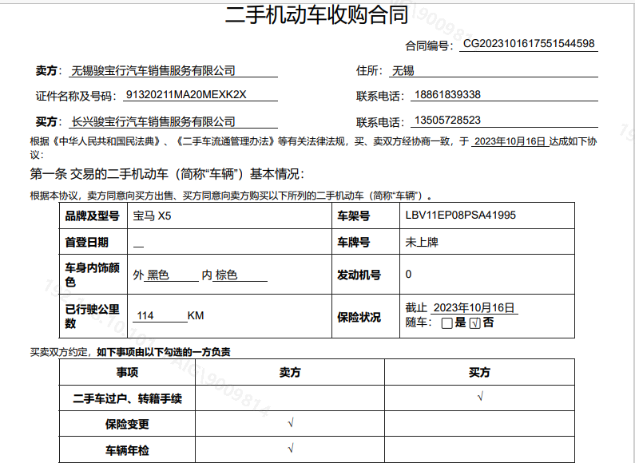The height and width of the screenshot is (463, 635).
Task: Click the seller checkmark for 保险变更
Action: pos(291,423)
